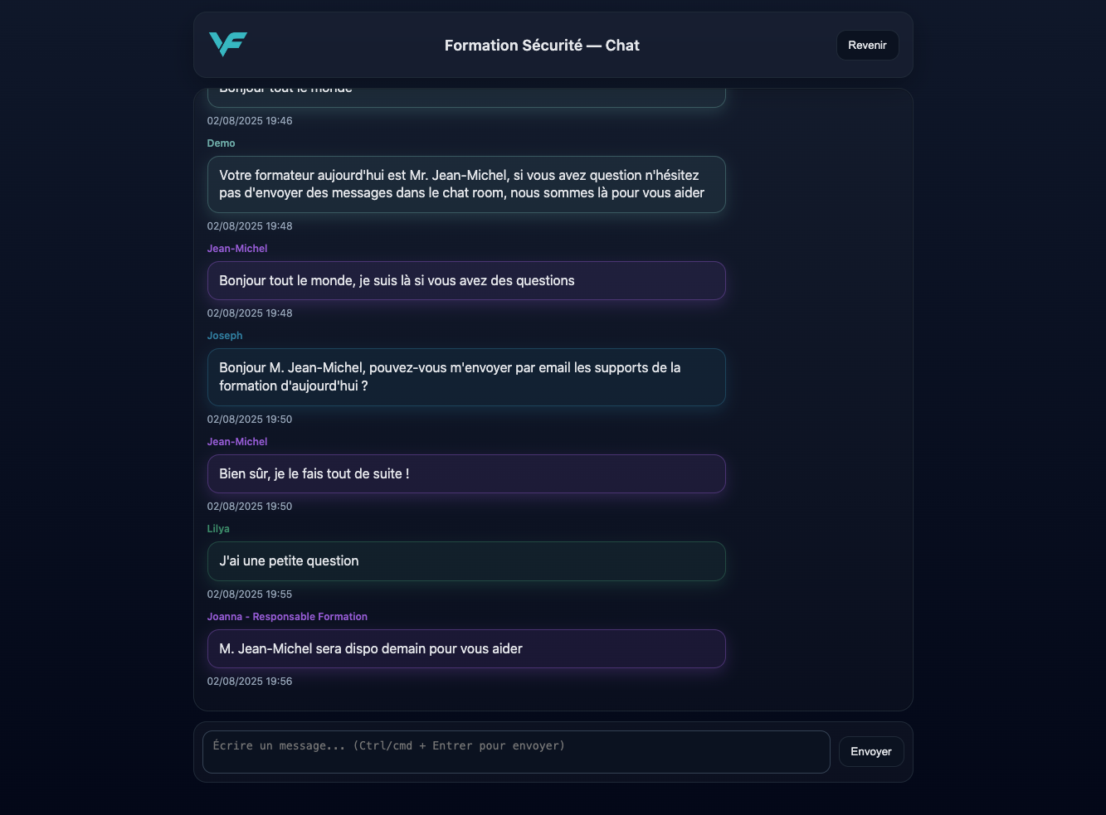Viewport: 1106px width, 815px height.
Task: Click the 19:56 timestamp under last message
Action: (250, 682)
